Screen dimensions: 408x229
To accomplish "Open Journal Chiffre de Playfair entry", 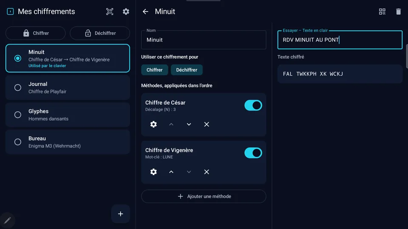I will click(68, 87).
